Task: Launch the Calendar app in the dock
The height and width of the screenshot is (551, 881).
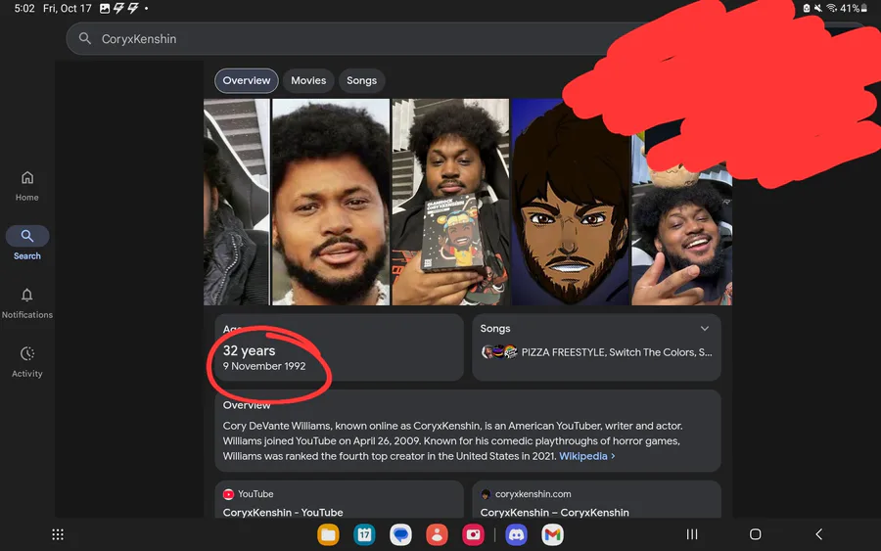Action: pyautogui.click(x=364, y=534)
